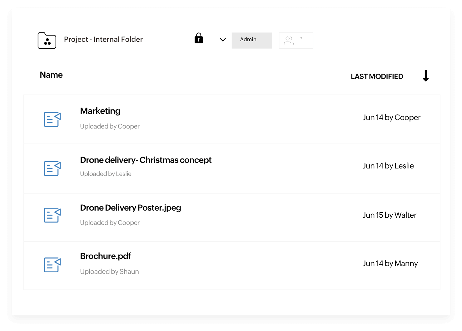Click the Brochure.pdf file icon

click(x=52, y=265)
